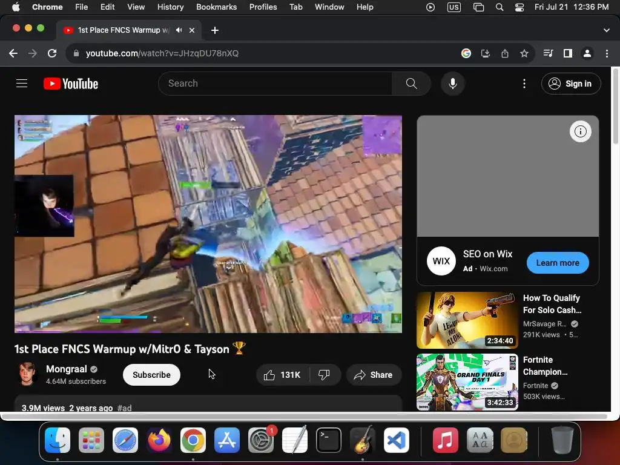Image resolution: width=620 pixels, height=465 pixels.
Task: Open macOS Control Center icon
Action: [519, 7]
